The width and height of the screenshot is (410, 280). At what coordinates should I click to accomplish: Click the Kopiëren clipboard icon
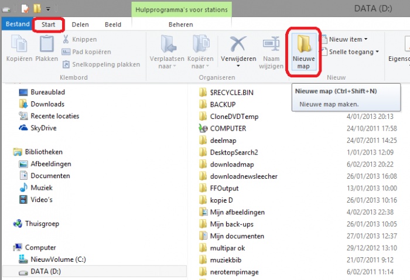pos(19,43)
